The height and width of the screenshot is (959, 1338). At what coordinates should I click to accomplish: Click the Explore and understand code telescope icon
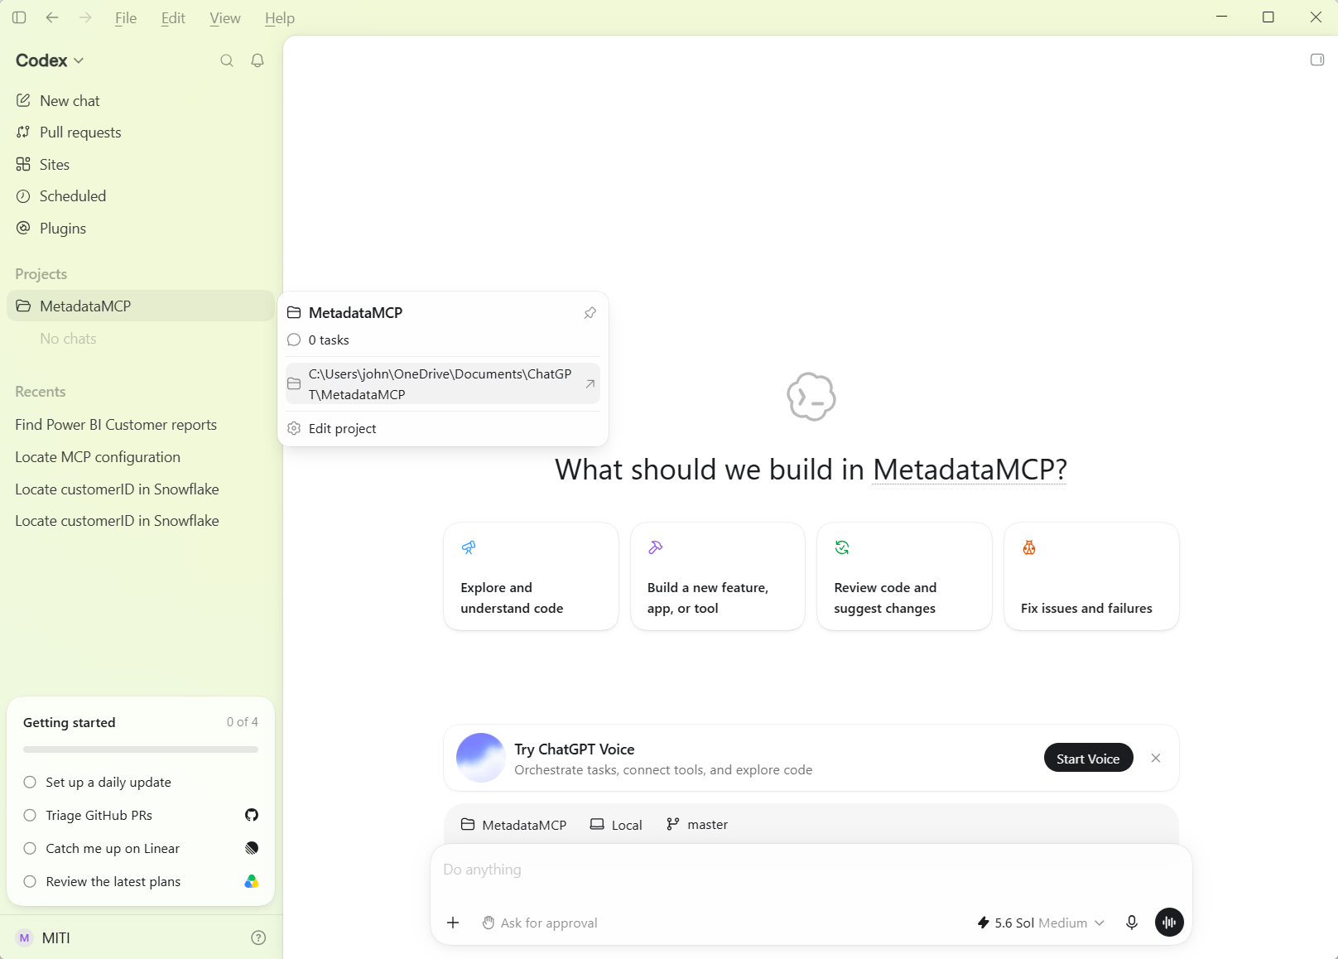tap(469, 547)
